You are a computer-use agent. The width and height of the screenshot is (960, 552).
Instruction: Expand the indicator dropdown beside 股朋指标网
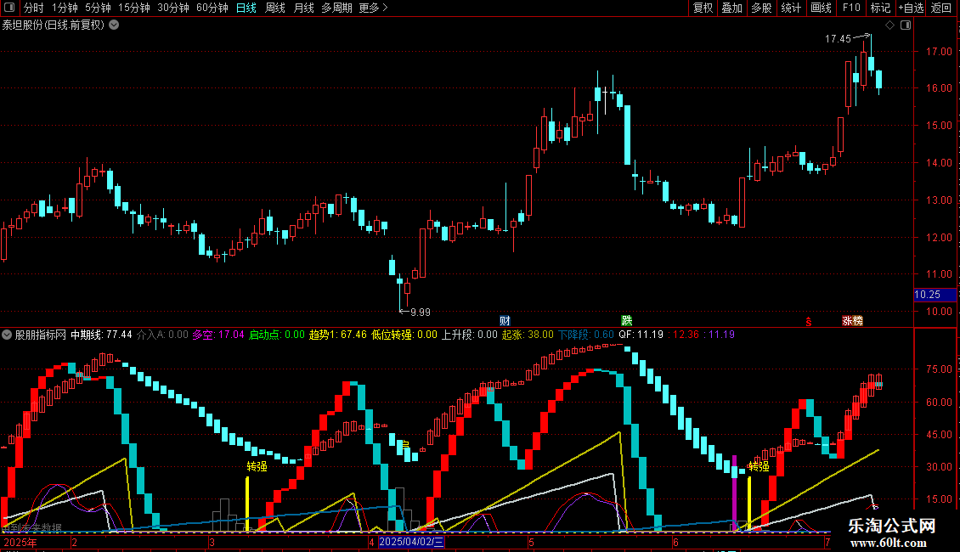click(7, 335)
